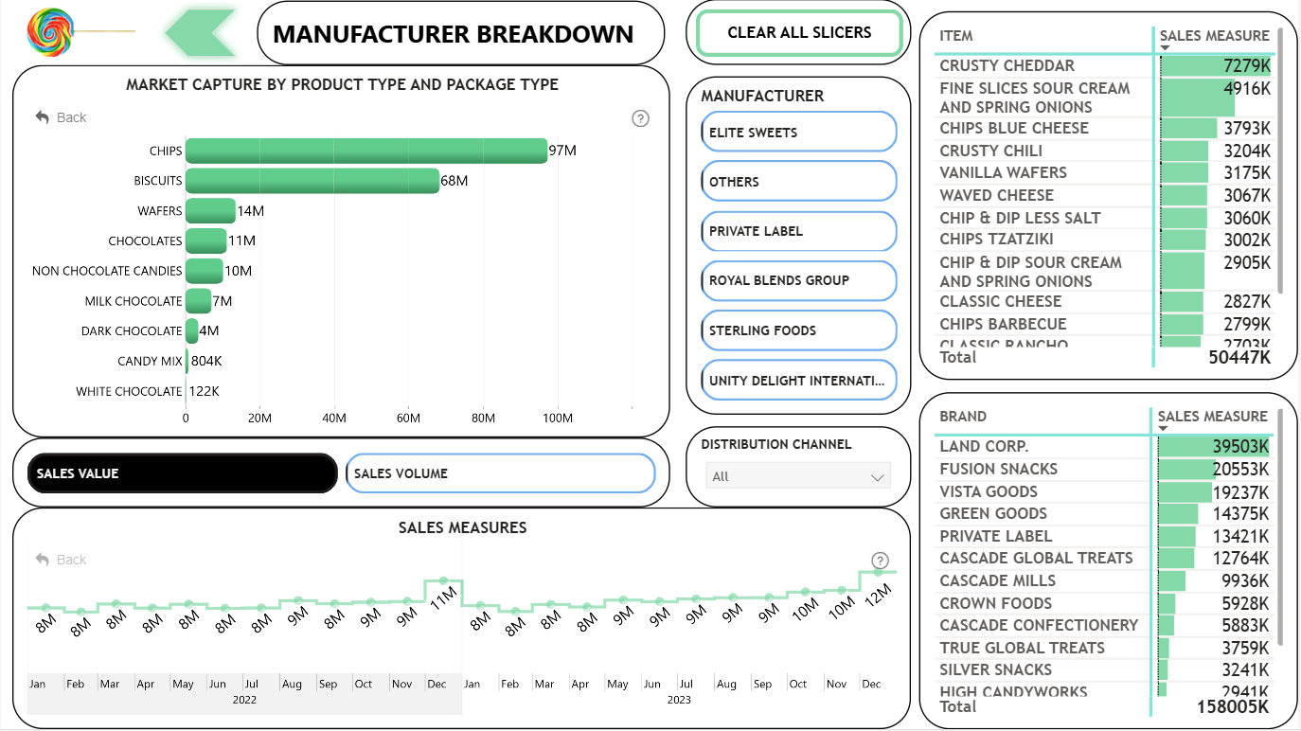Screen dimensions: 1301x731
Task: Switch to Sales Volume measure
Action: [501, 473]
